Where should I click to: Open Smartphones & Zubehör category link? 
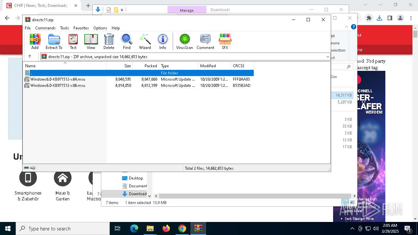[28, 185]
